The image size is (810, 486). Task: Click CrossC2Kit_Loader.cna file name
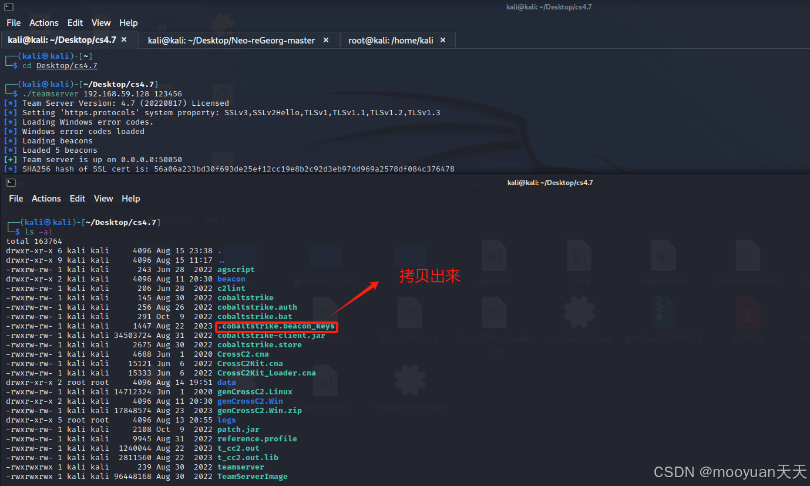[267, 373]
